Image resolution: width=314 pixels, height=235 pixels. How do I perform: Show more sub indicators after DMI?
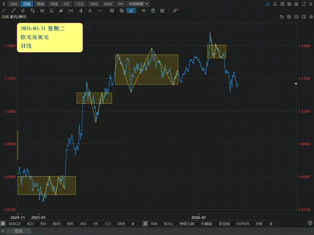[133, 224]
